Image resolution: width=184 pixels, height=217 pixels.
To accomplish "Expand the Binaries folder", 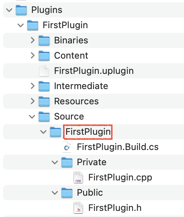I will click(33, 40).
